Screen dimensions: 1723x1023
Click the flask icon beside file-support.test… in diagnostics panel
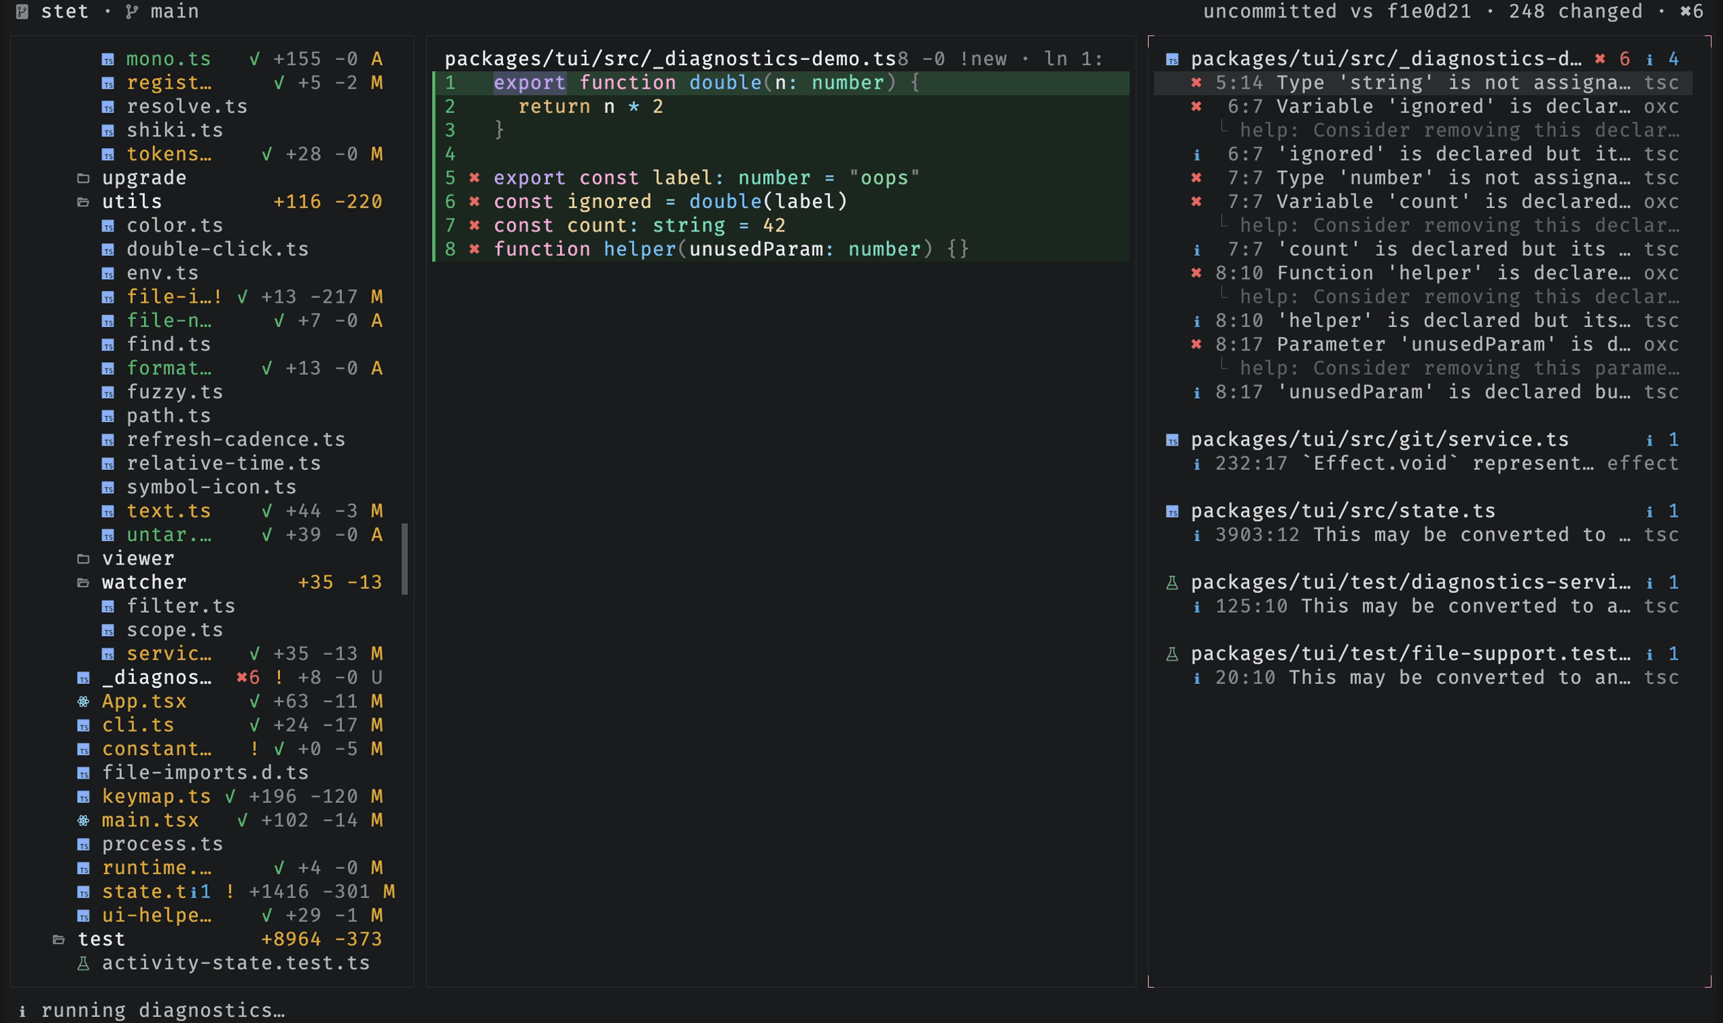[x=1172, y=654]
